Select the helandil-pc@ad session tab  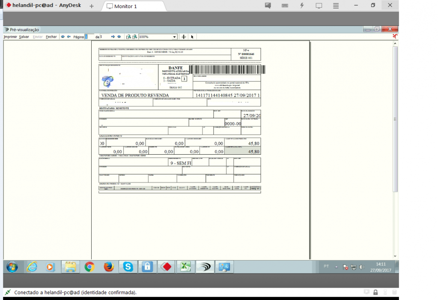tap(44, 5)
